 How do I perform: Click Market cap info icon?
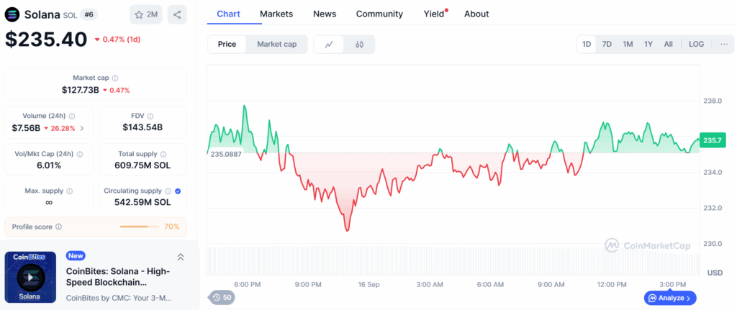pos(115,78)
